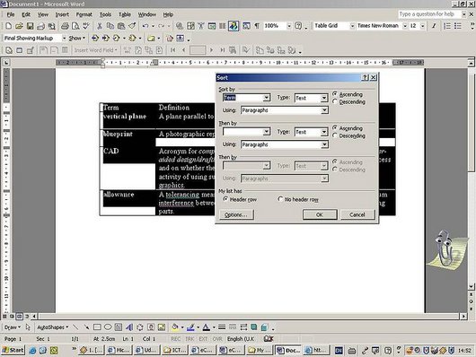Open the first Then by Using dropdown
The height and width of the screenshot is (357, 476).
pyautogui.click(x=324, y=144)
